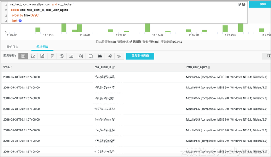Click the 搜索 search button

[260, 4]
